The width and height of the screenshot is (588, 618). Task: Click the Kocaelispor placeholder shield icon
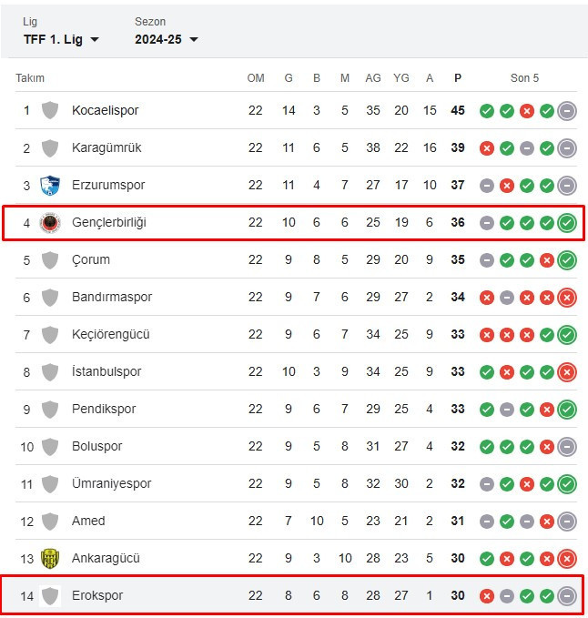50,110
